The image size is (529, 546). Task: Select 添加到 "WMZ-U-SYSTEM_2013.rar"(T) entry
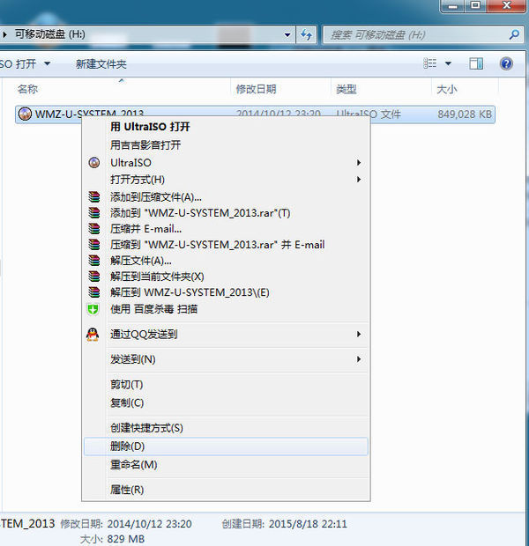(x=226, y=213)
